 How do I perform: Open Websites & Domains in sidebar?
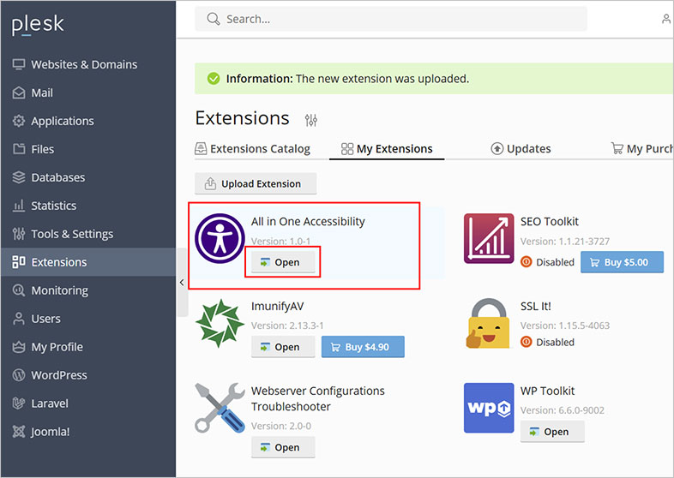pyautogui.click(x=84, y=64)
